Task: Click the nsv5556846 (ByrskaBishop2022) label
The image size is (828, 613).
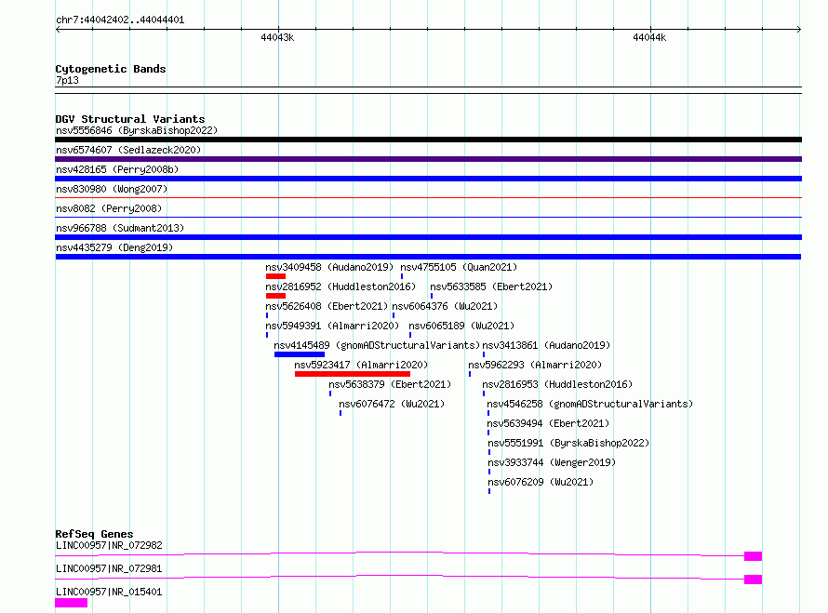Action: 137,130
